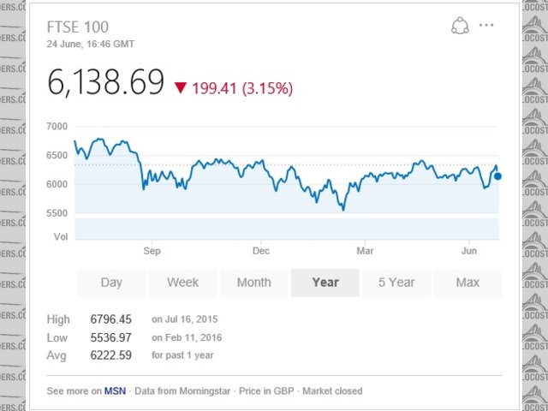The image size is (548, 411).
Task: Click the FTSE 100 title
Action: point(78,27)
